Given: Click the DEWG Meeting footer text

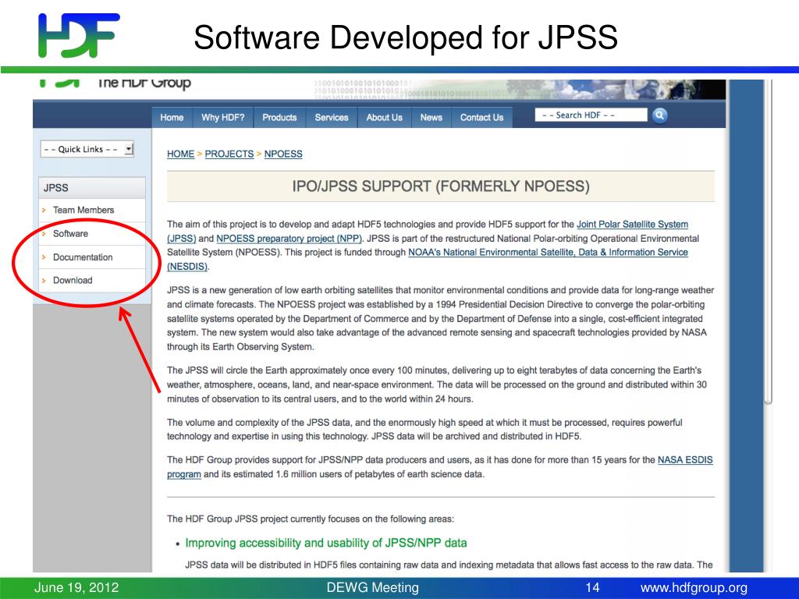Looking at the screenshot, I should (x=372, y=588).
